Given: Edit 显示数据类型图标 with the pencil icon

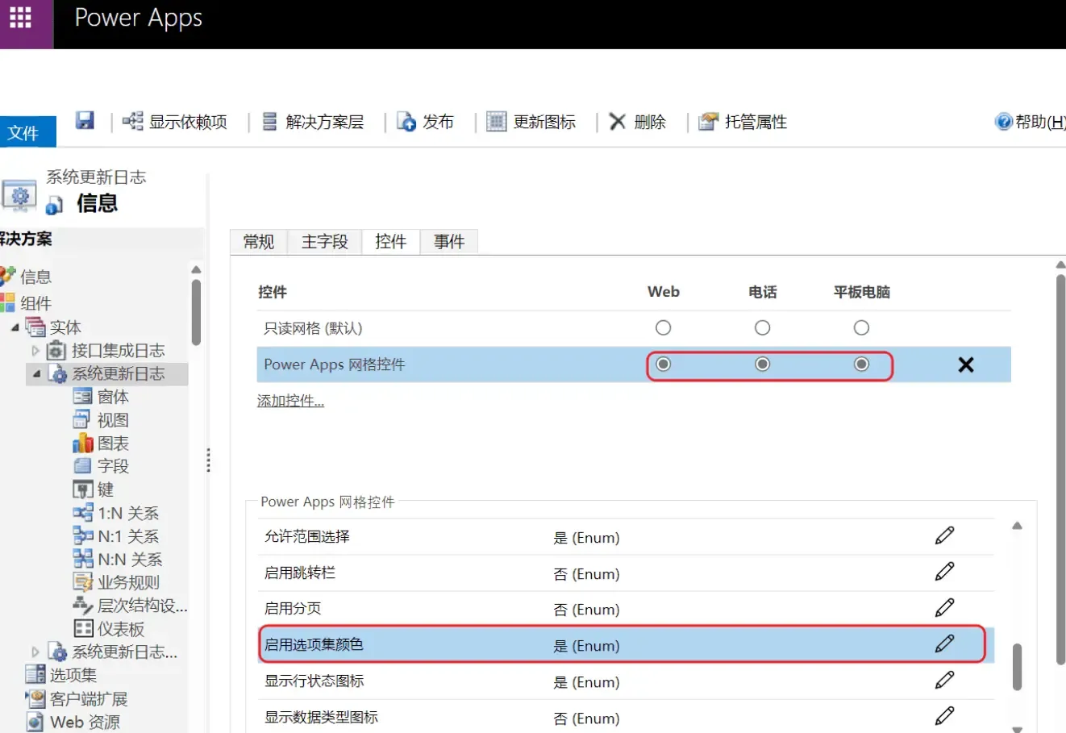Looking at the screenshot, I should [945, 715].
